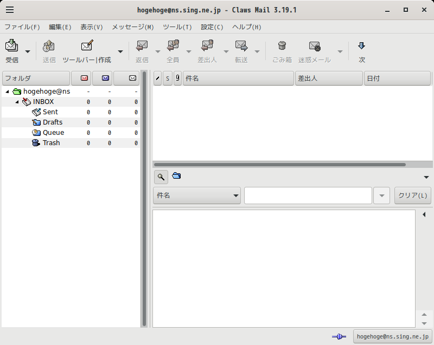The width and height of the screenshot is (434, 345).
Task: Open the メッセージ(M) menu
Action: click(x=133, y=27)
